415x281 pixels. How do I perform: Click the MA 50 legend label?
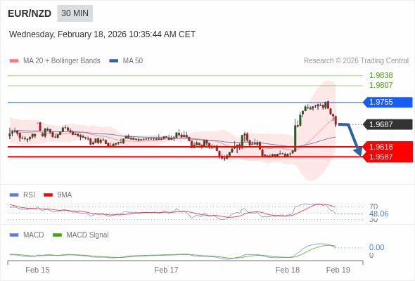pos(133,61)
